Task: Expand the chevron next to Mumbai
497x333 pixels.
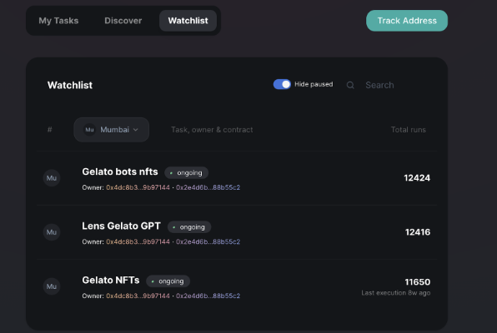Action: (x=136, y=130)
